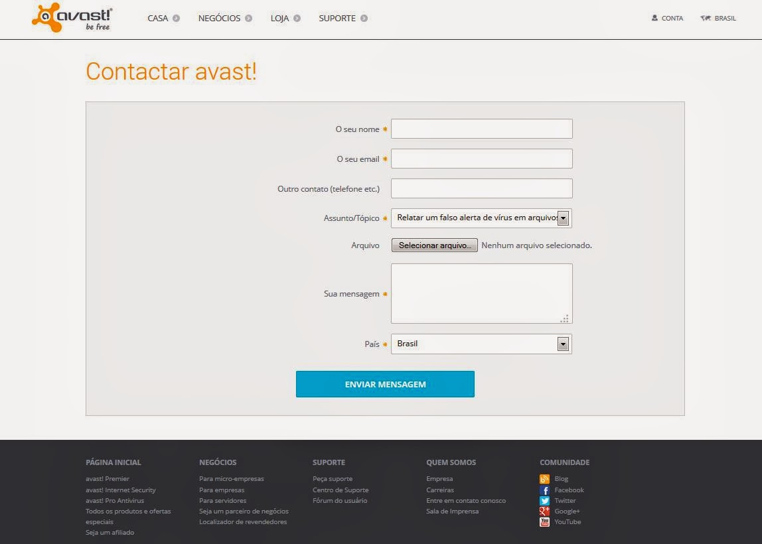Open the 'Para servidores' footer link

click(x=222, y=501)
